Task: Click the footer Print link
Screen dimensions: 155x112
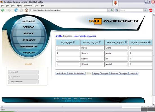Action: 75,99
